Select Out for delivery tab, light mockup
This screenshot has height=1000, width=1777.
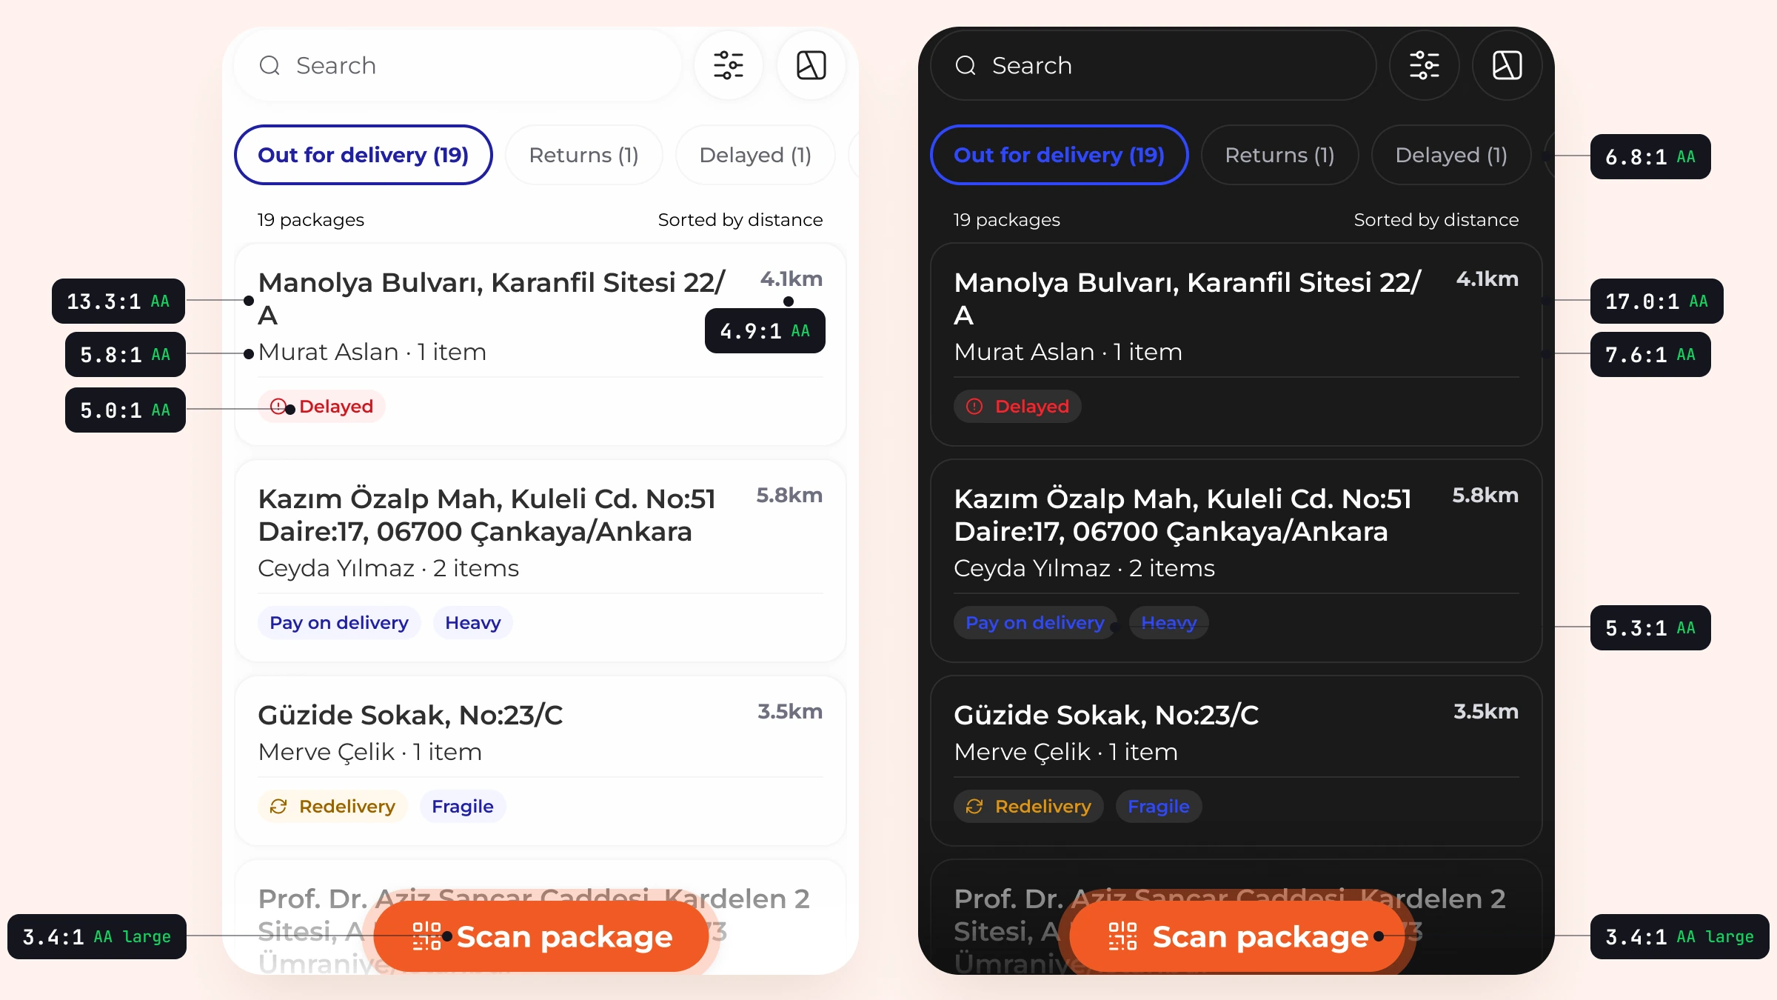coord(364,155)
